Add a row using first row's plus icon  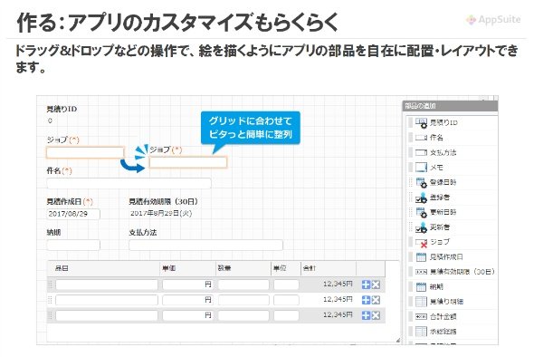[x=366, y=285]
